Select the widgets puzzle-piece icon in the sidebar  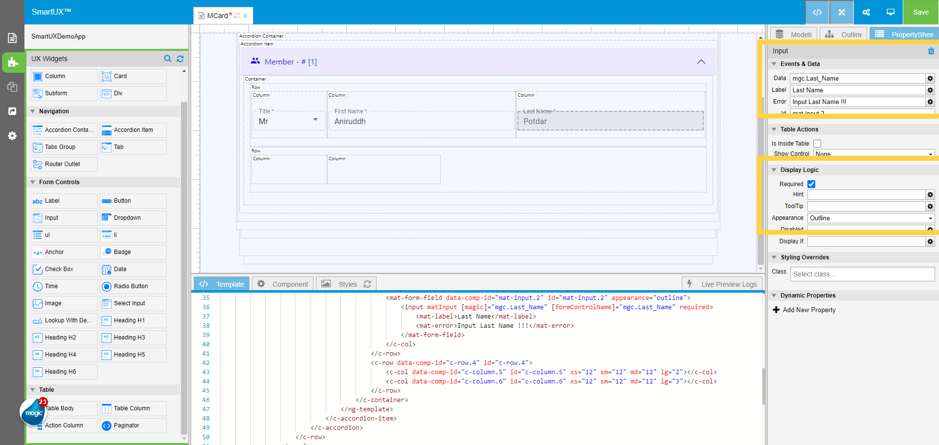(12, 63)
